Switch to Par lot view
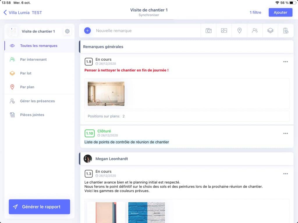The height and width of the screenshot is (223, 298). pyautogui.click(x=26, y=73)
